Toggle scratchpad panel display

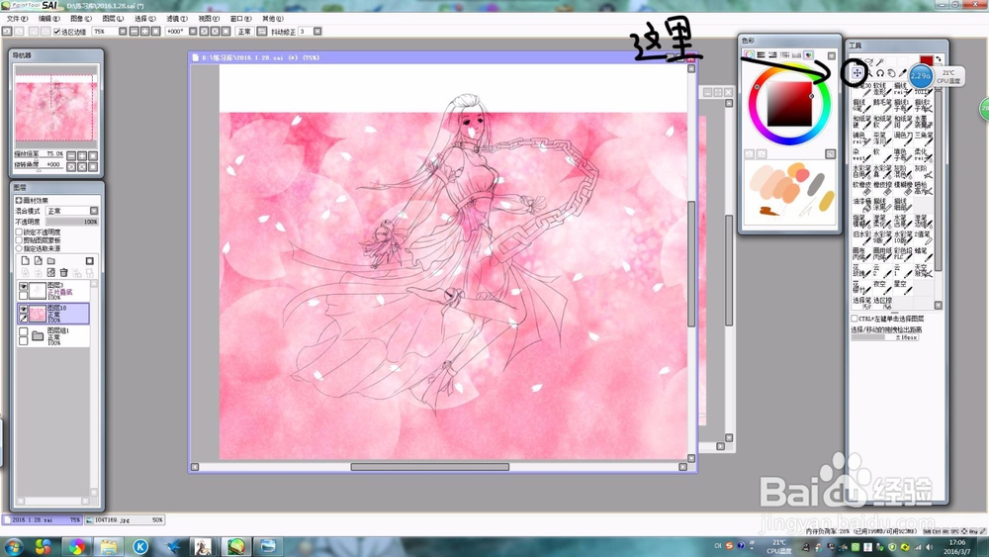809,54
